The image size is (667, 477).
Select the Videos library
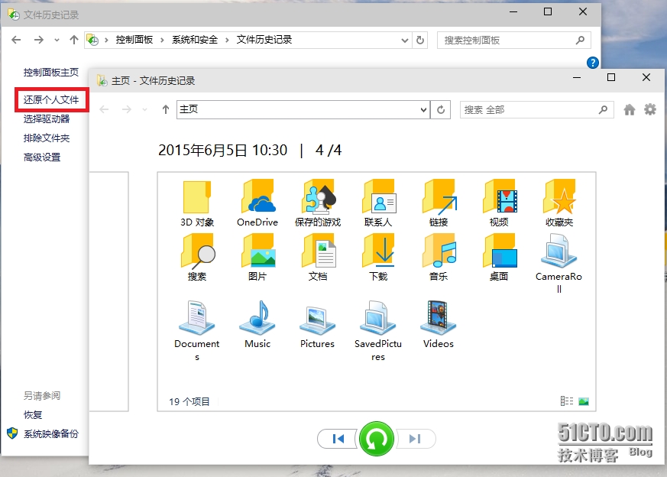point(438,325)
